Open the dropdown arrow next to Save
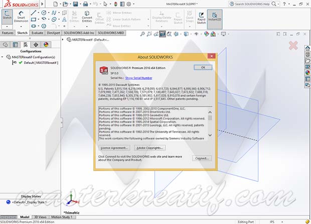 [x=80, y=4]
